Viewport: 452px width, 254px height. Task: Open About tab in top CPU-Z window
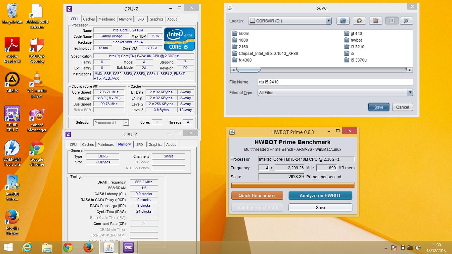172,19
